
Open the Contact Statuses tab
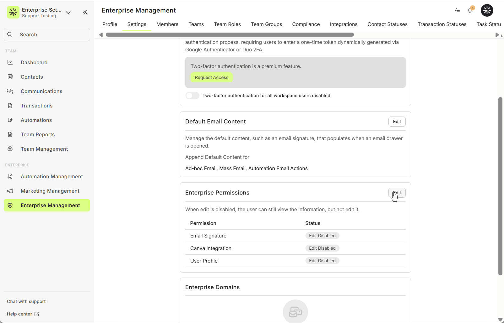[x=387, y=24]
